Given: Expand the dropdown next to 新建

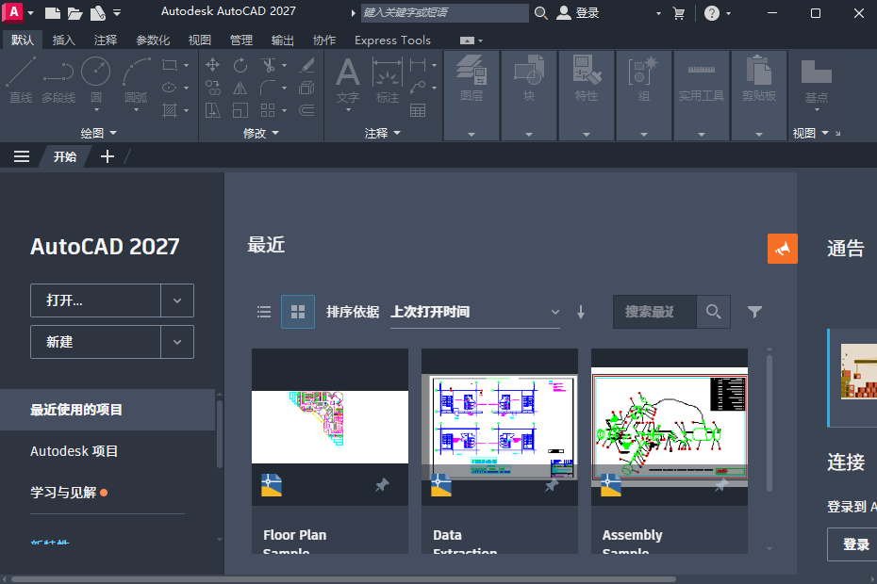Looking at the screenshot, I should point(177,342).
